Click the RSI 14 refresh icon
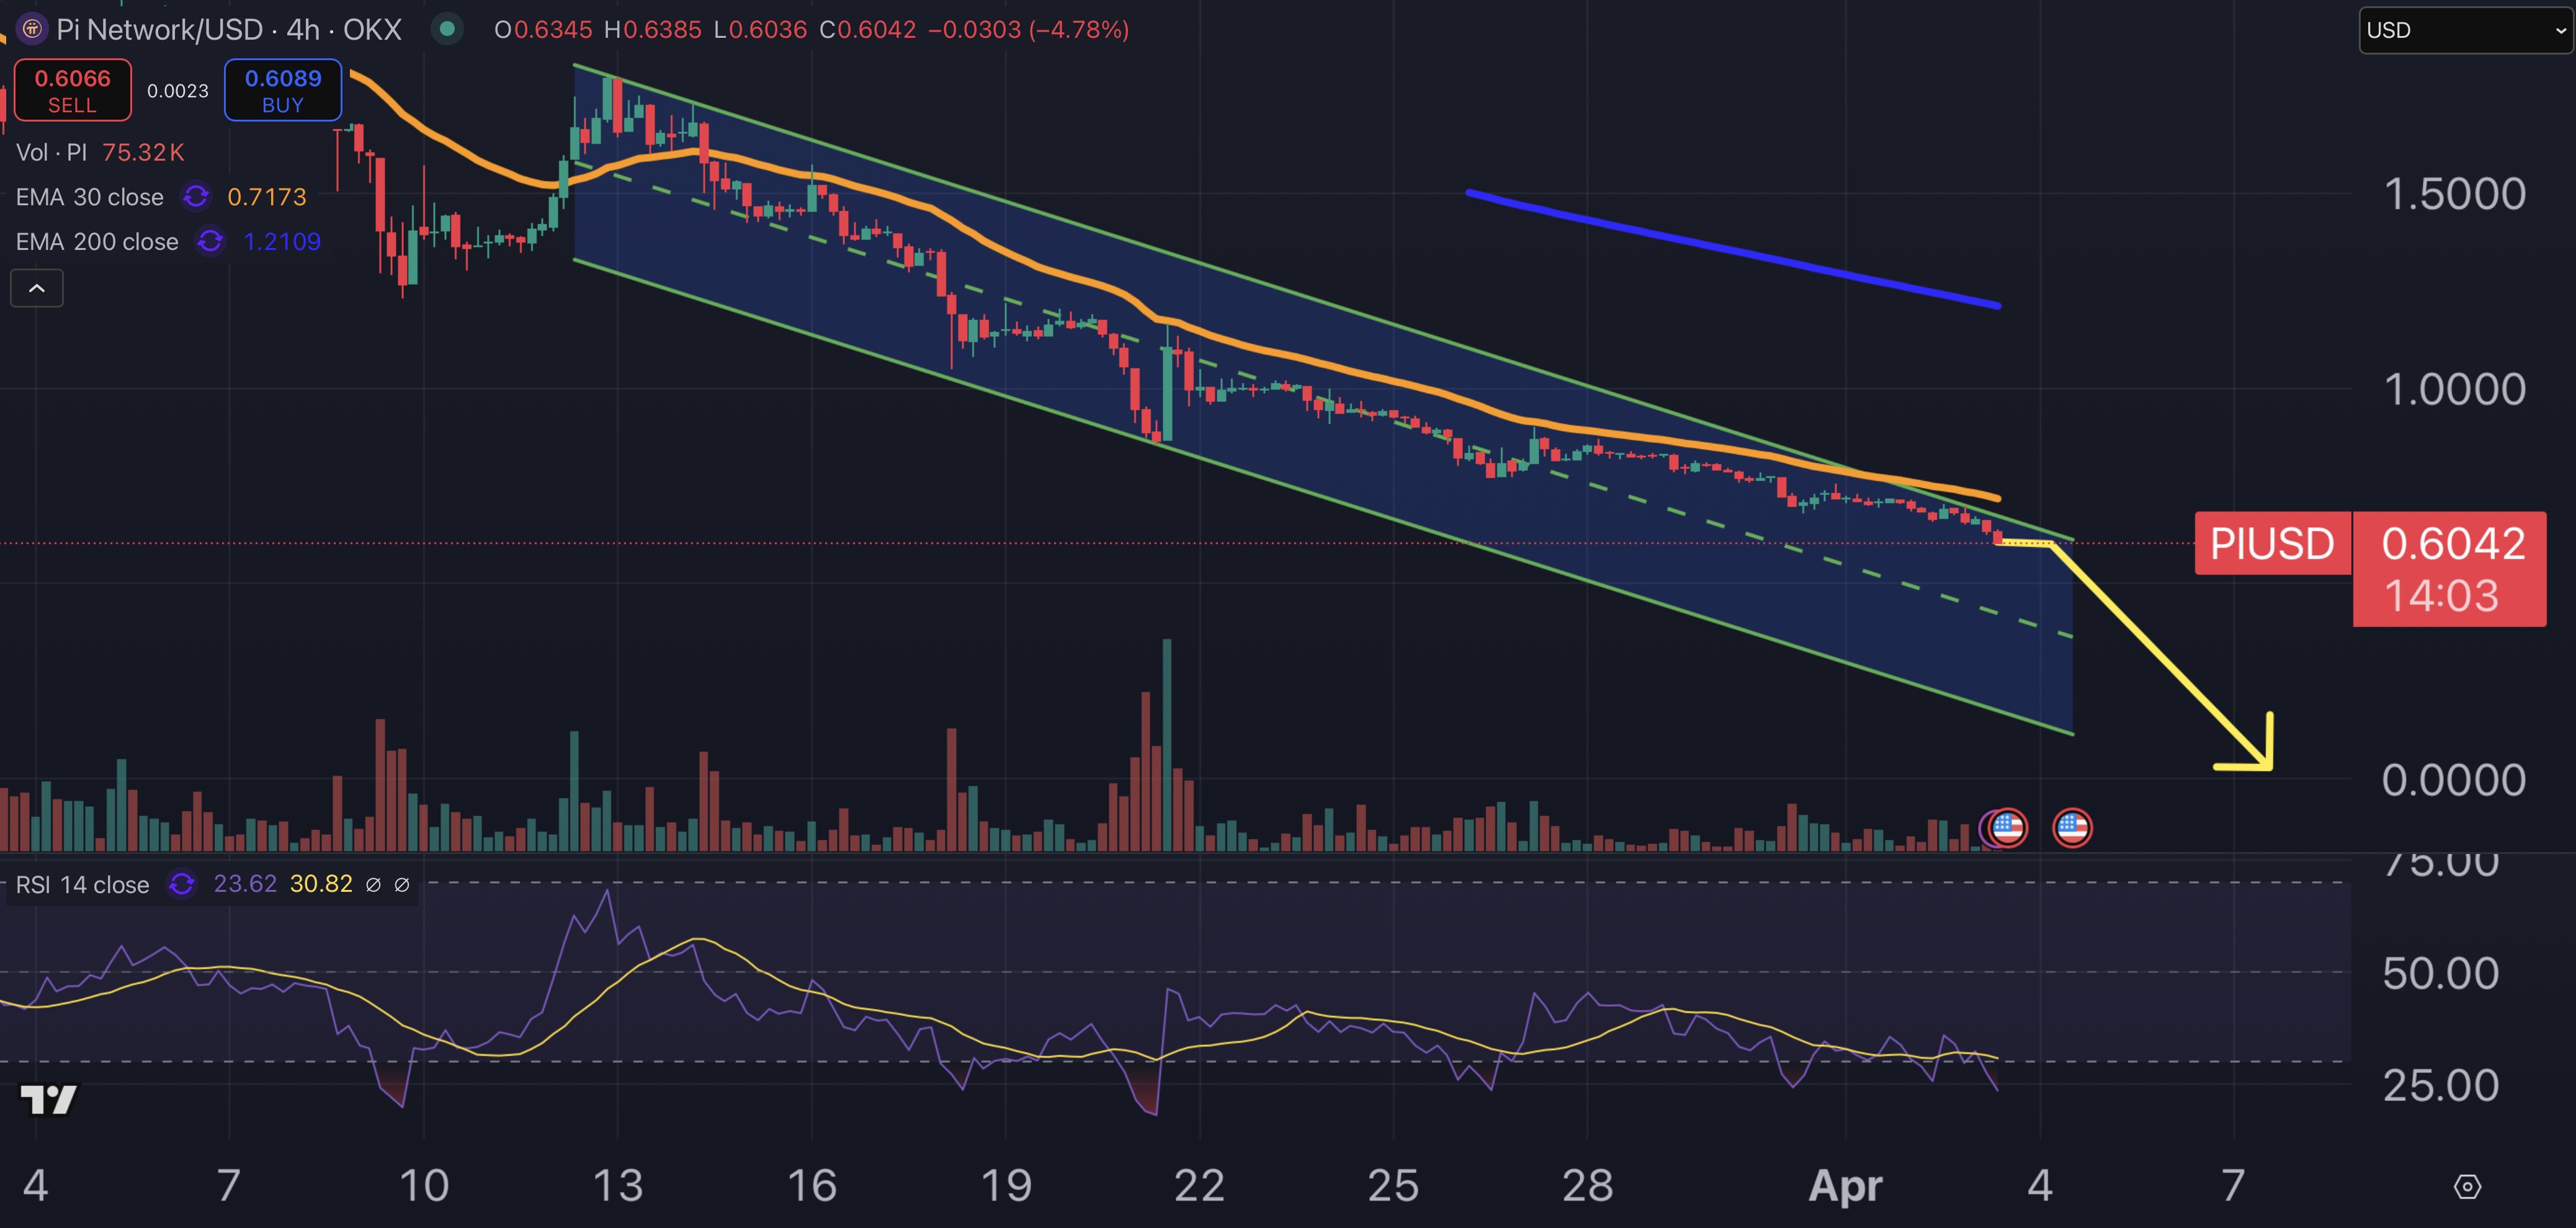This screenshot has height=1228, width=2576. tap(182, 884)
